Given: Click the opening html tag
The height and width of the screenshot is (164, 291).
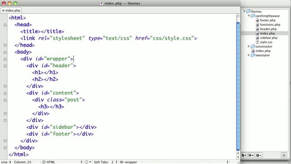Looking at the screenshot, I should click(x=17, y=18).
